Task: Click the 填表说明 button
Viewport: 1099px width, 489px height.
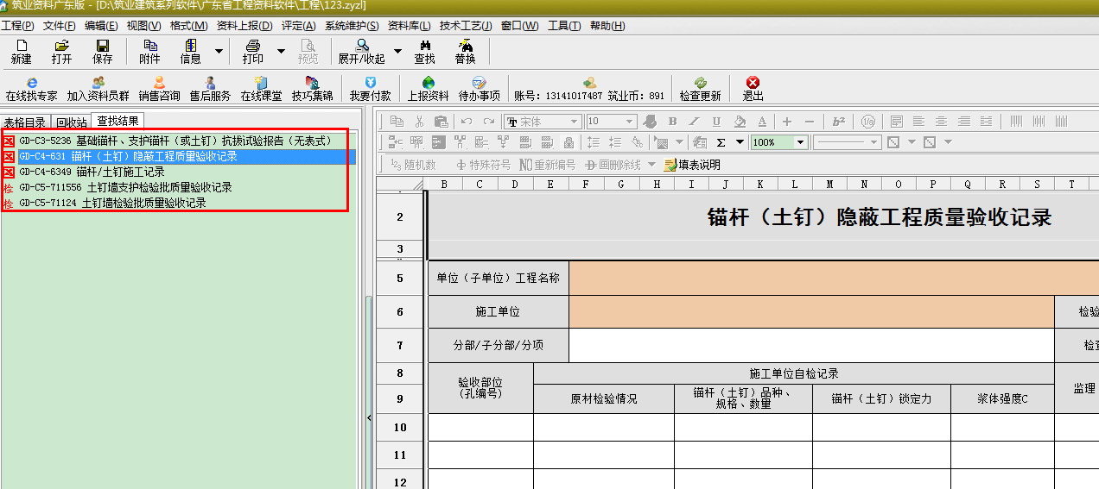Action: click(691, 165)
